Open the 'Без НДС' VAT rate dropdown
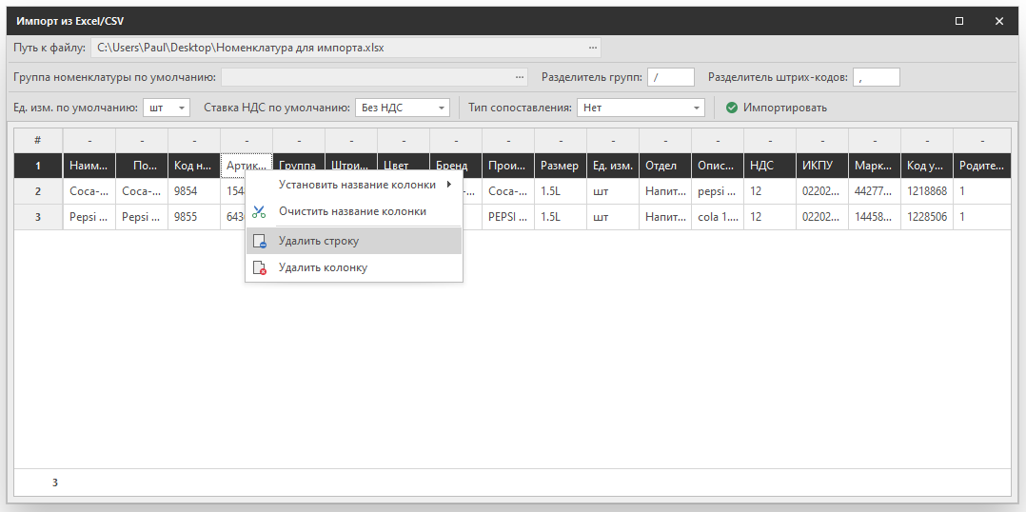Screen dimensions: 1026x512 442,108
